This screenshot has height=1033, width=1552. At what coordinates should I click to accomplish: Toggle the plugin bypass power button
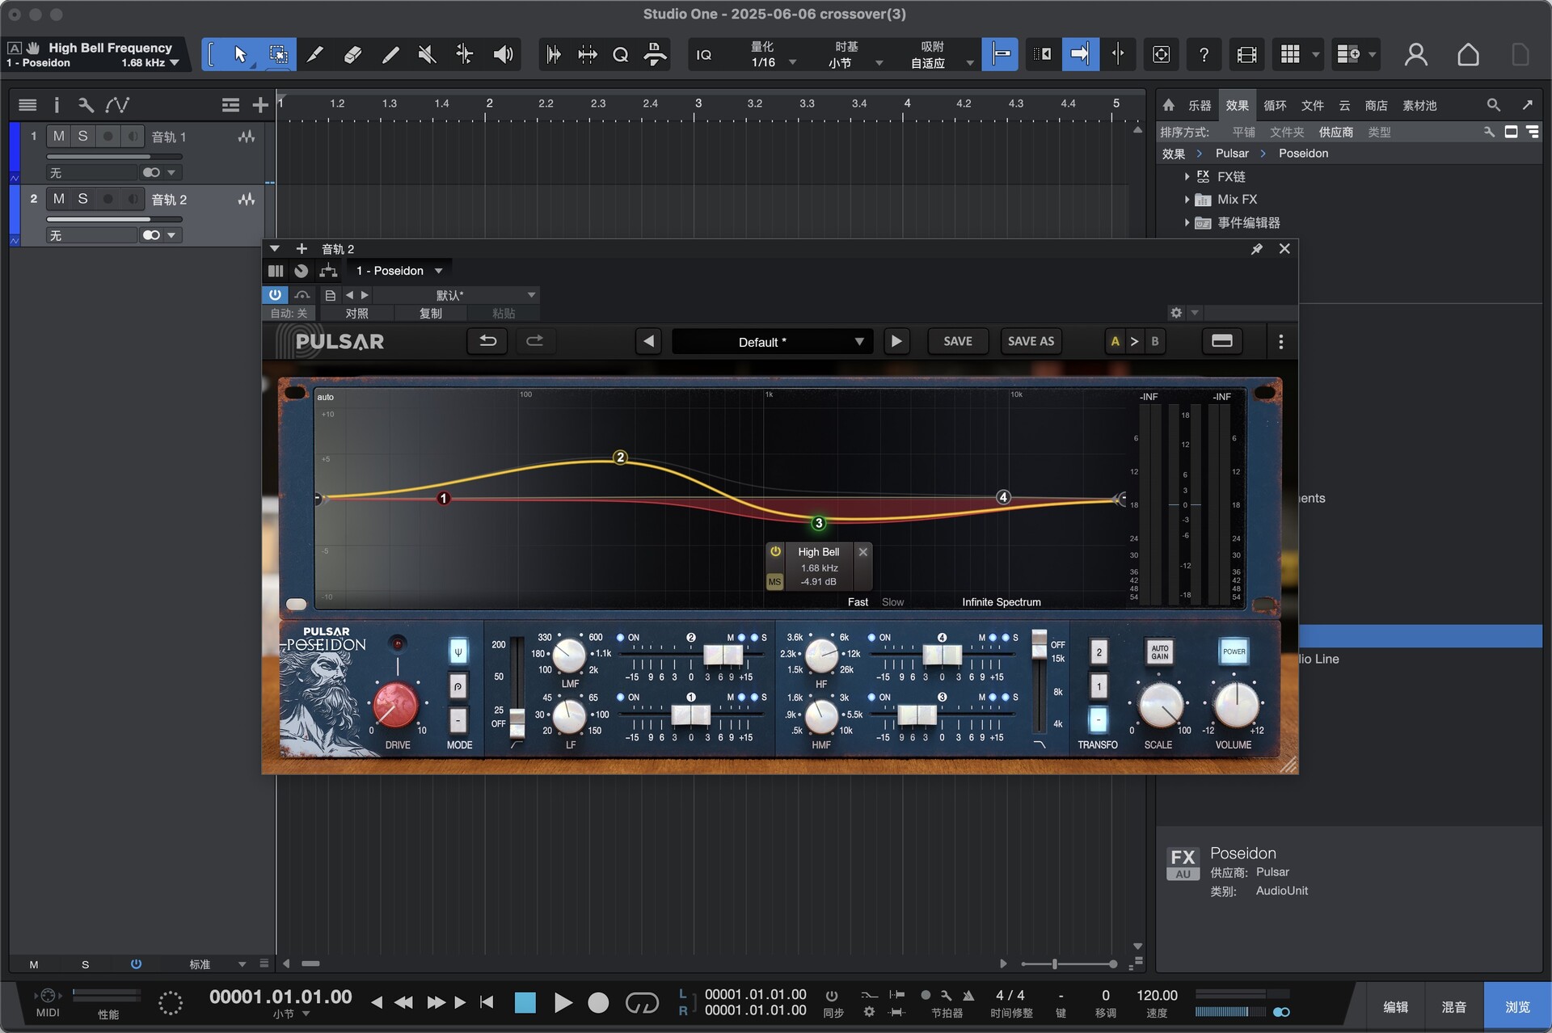pyautogui.click(x=275, y=295)
